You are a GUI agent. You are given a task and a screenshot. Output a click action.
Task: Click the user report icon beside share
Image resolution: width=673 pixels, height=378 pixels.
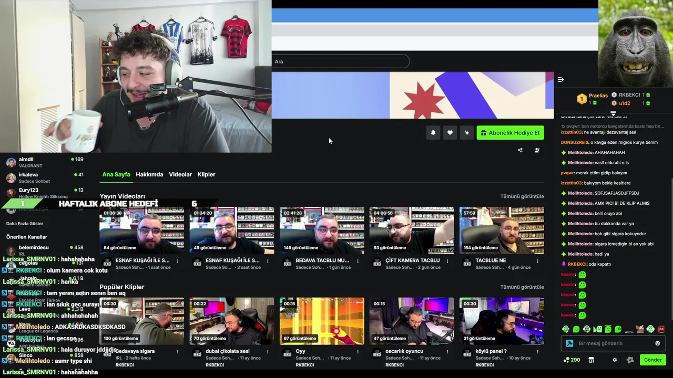coord(537,150)
